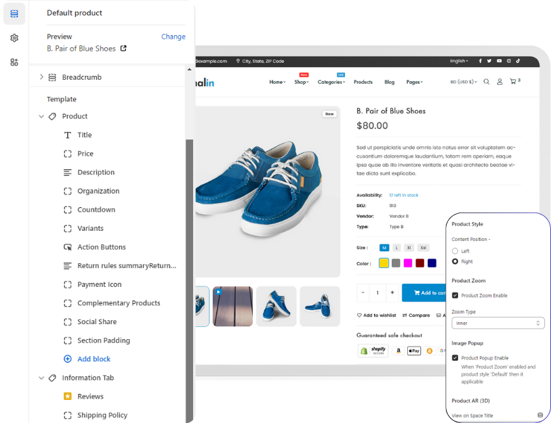Click the Add to cart button
Screen dimensions: 551x423
[x=424, y=292]
